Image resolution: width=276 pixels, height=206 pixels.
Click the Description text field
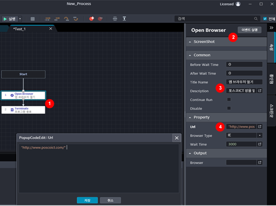click(x=241, y=91)
